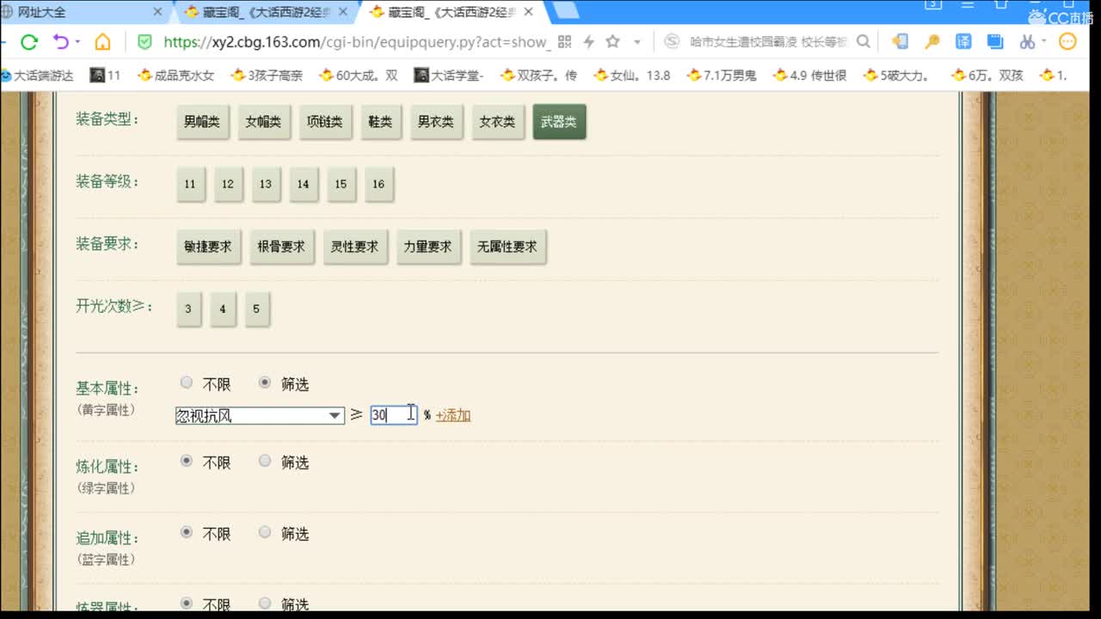Click the search magnifier icon
This screenshot has height=619, width=1101.
click(863, 41)
